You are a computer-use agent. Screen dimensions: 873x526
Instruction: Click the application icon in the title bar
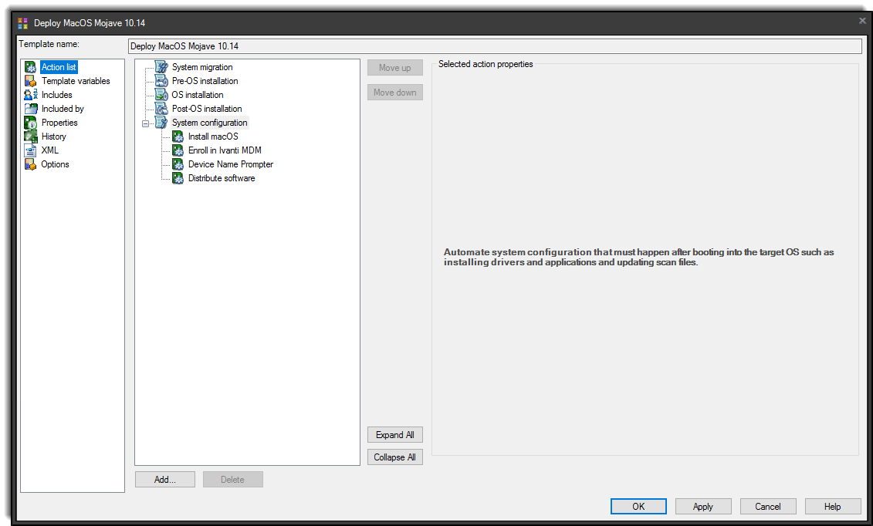click(x=23, y=22)
